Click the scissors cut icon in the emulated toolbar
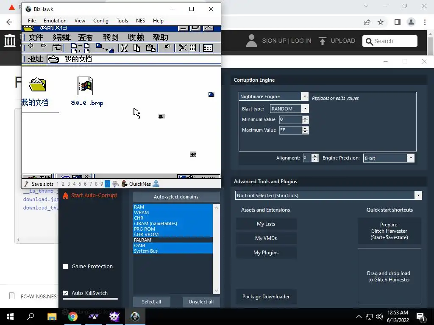434x325 pixels. coord(124,48)
